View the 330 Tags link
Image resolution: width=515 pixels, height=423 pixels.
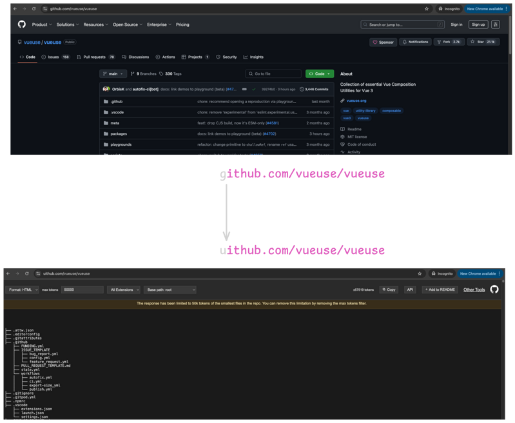(170, 74)
